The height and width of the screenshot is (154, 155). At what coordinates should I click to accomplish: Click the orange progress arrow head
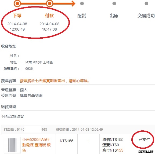pyautogui.click(x=73, y=3)
